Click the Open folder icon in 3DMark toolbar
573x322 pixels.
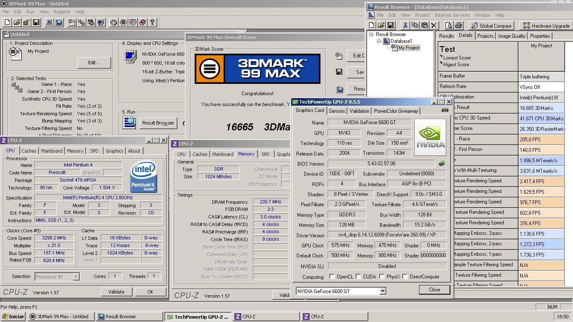coord(17,22)
